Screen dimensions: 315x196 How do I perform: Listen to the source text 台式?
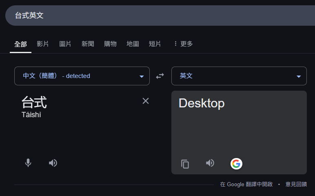point(53,163)
